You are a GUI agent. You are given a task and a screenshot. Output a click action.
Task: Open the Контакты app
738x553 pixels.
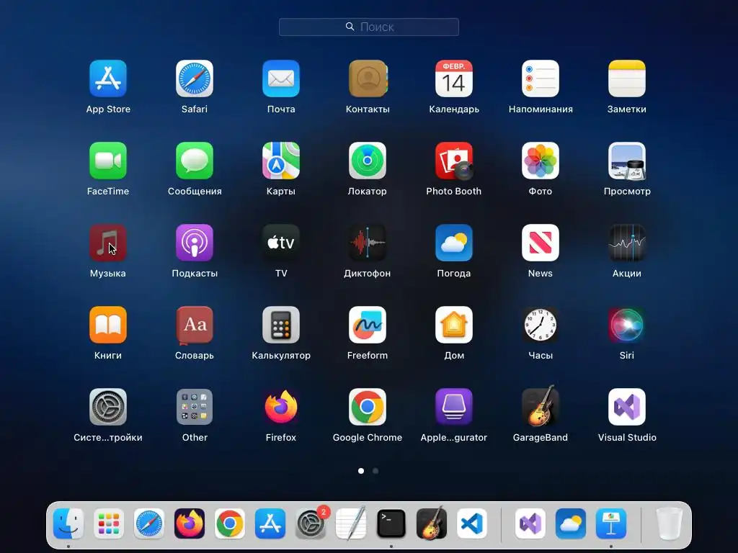(x=368, y=78)
